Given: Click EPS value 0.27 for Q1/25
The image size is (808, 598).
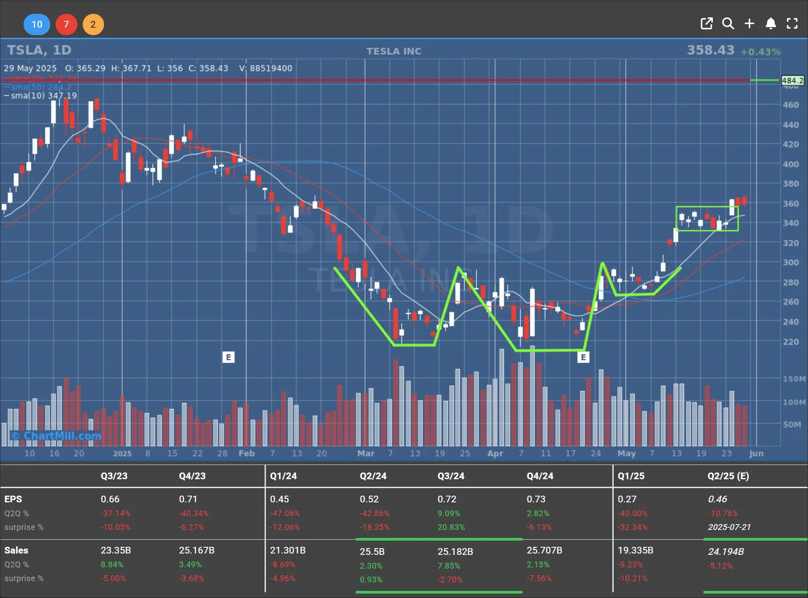Looking at the screenshot, I should tap(627, 499).
